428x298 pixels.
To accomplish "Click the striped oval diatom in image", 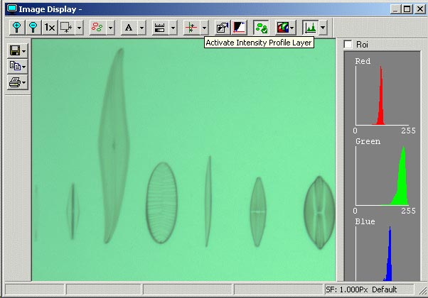I will [162, 203].
